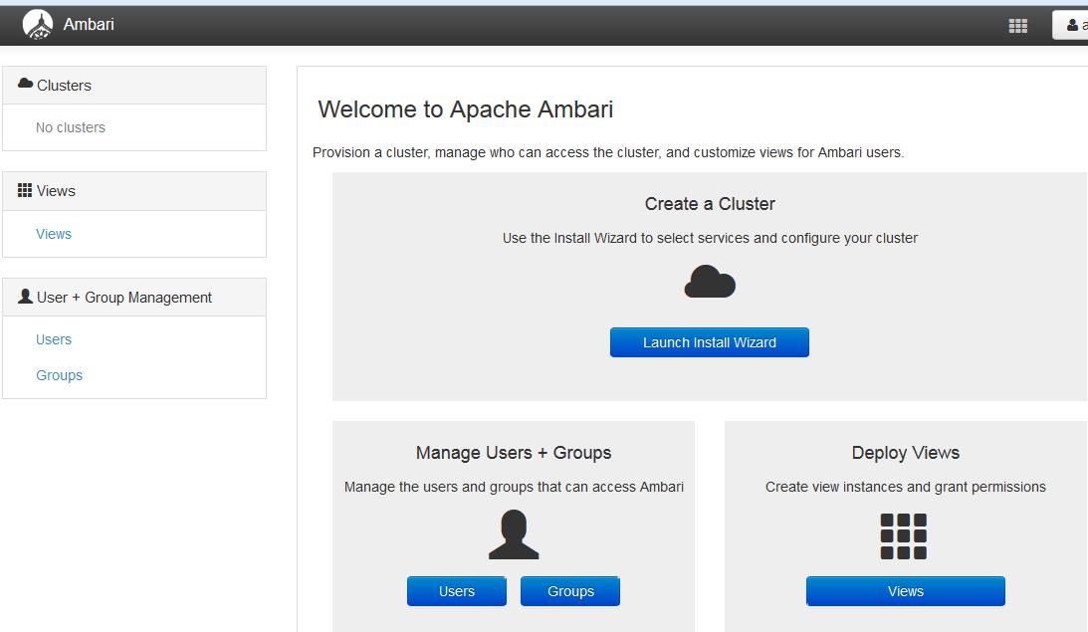Viewport: 1088px width, 632px height.
Task: Click the cloud icon beside Clusters heading
Action: [x=25, y=85]
